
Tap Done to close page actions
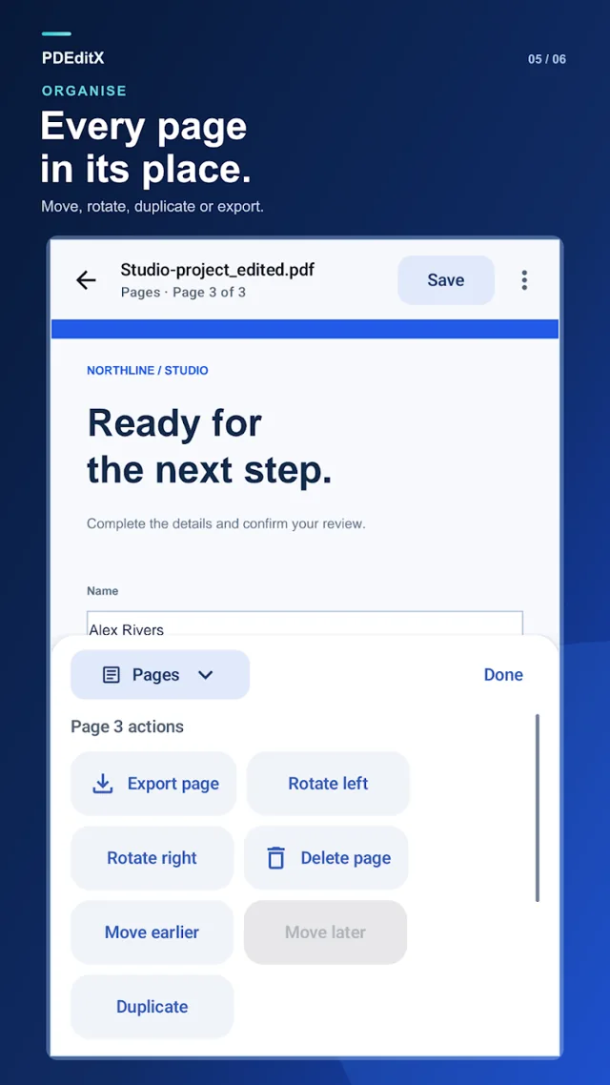click(x=503, y=675)
